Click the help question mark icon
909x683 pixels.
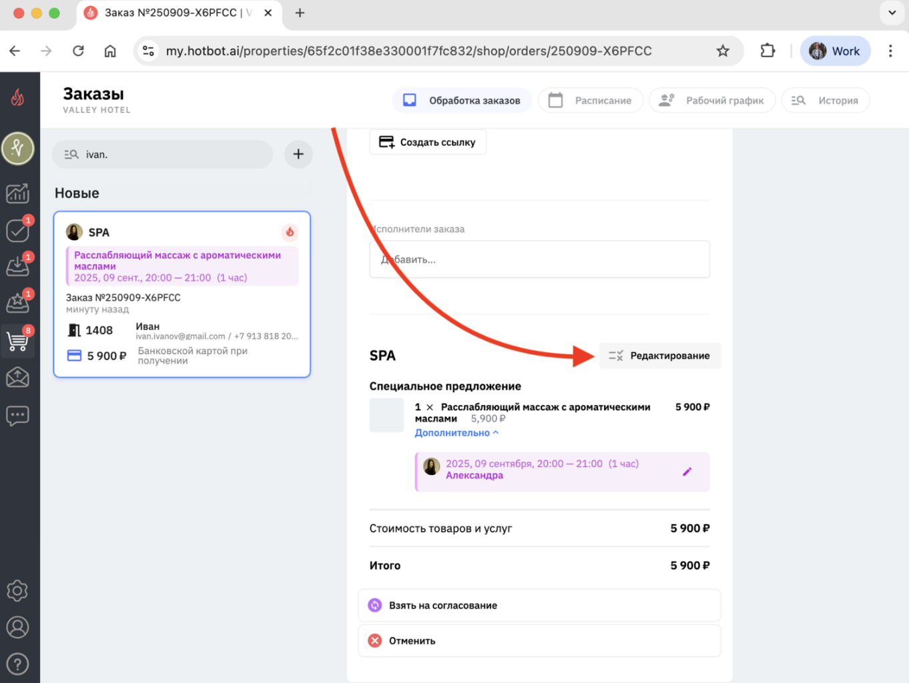[17, 664]
